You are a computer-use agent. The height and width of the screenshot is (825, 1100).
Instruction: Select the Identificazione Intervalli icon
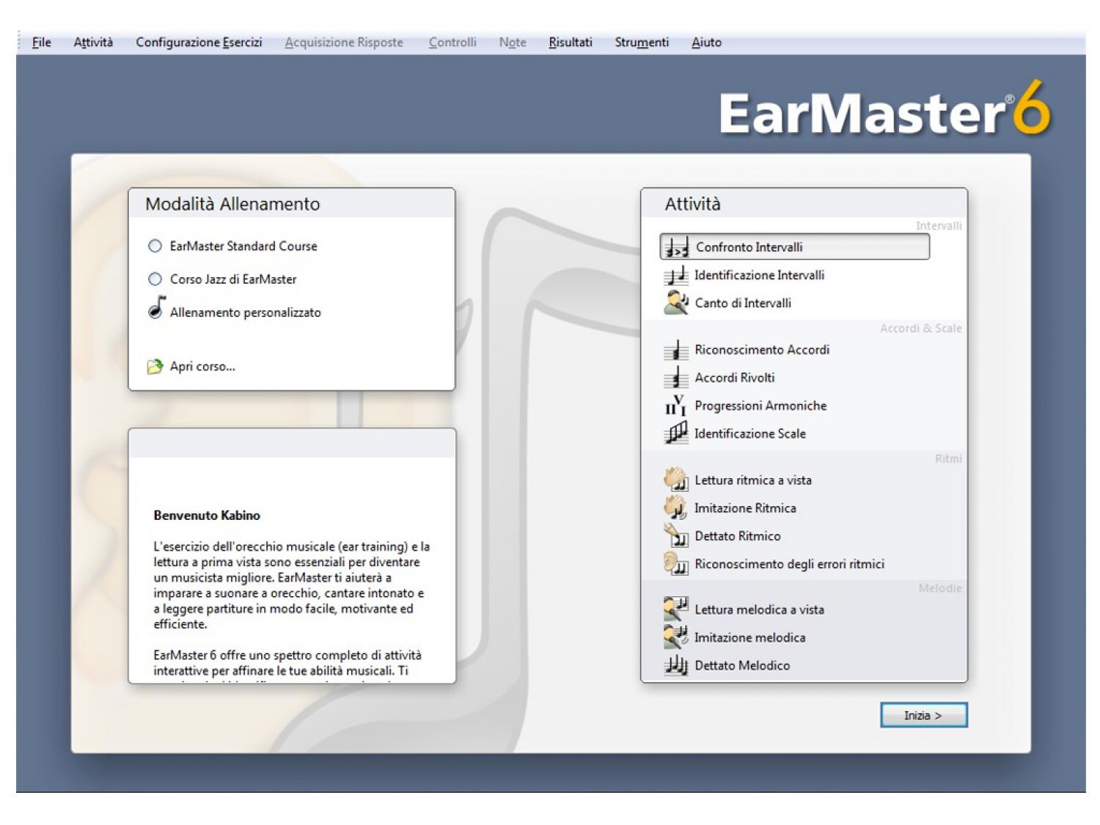675,276
